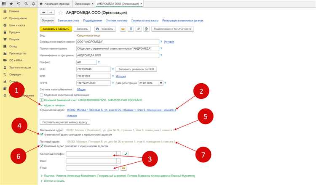
Task: Open the history clock icon
Action: [x=19, y=4]
